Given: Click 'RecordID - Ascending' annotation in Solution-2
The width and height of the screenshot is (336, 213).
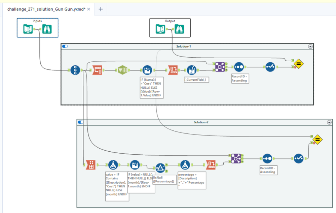Looking at the screenshot, I should [x=268, y=170].
